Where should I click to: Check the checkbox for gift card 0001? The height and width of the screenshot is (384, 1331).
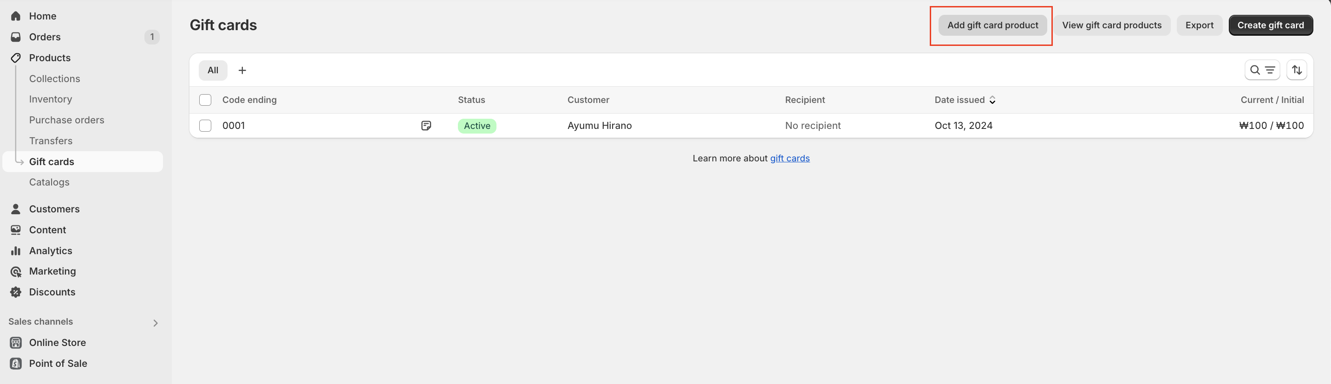[205, 125]
